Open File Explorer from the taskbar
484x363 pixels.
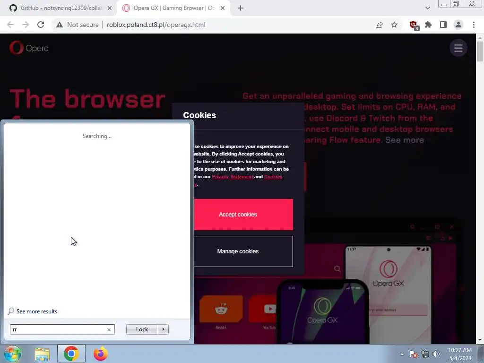tap(42, 354)
